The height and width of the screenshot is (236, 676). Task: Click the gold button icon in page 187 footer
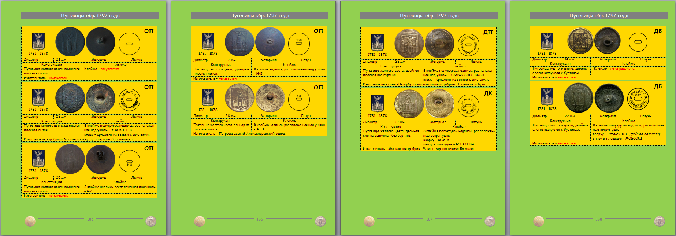coord(369,221)
